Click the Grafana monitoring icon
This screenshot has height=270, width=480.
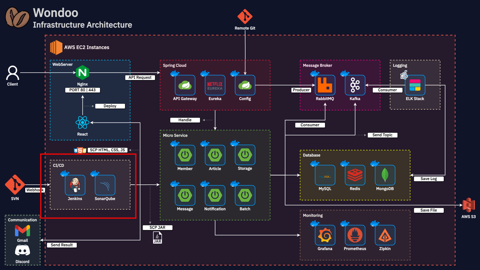pyautogui.click(x=325, y=235)
